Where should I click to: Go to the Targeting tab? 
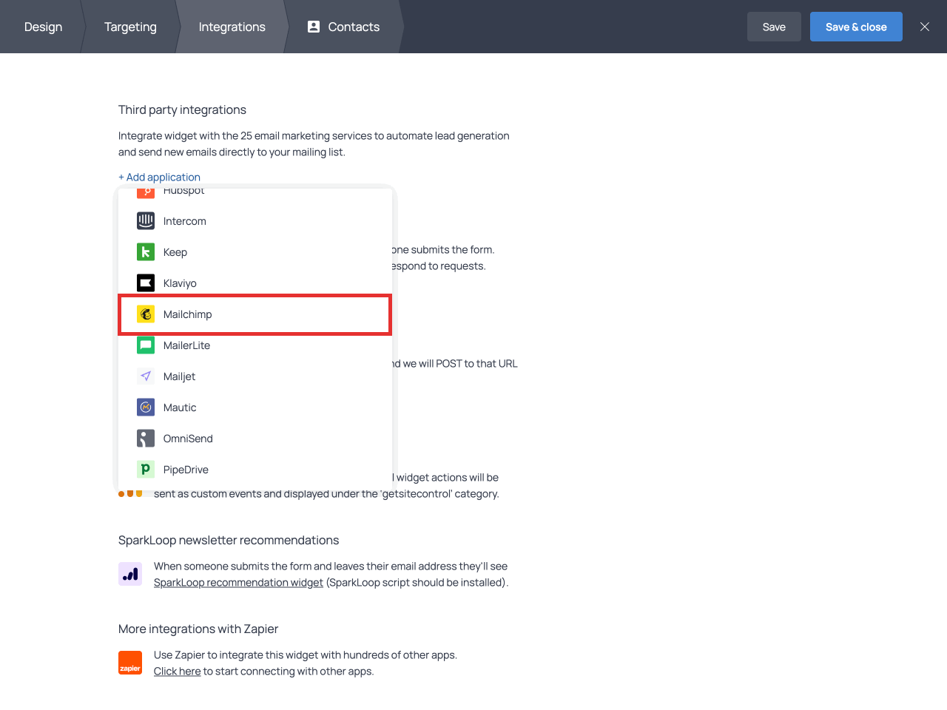[130, 27]
